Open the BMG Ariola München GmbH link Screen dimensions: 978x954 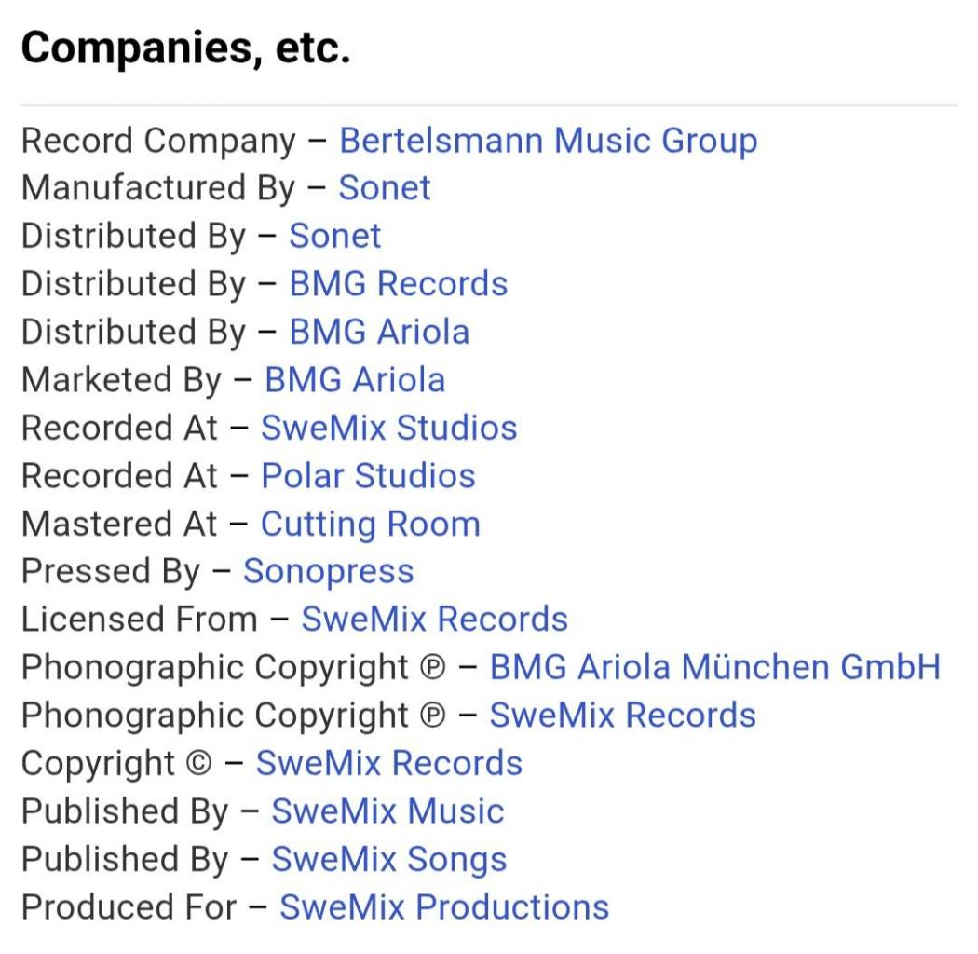(714, 667)
